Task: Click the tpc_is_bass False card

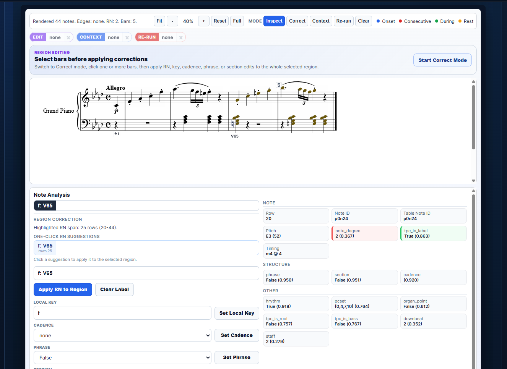Action: [365, 321]
